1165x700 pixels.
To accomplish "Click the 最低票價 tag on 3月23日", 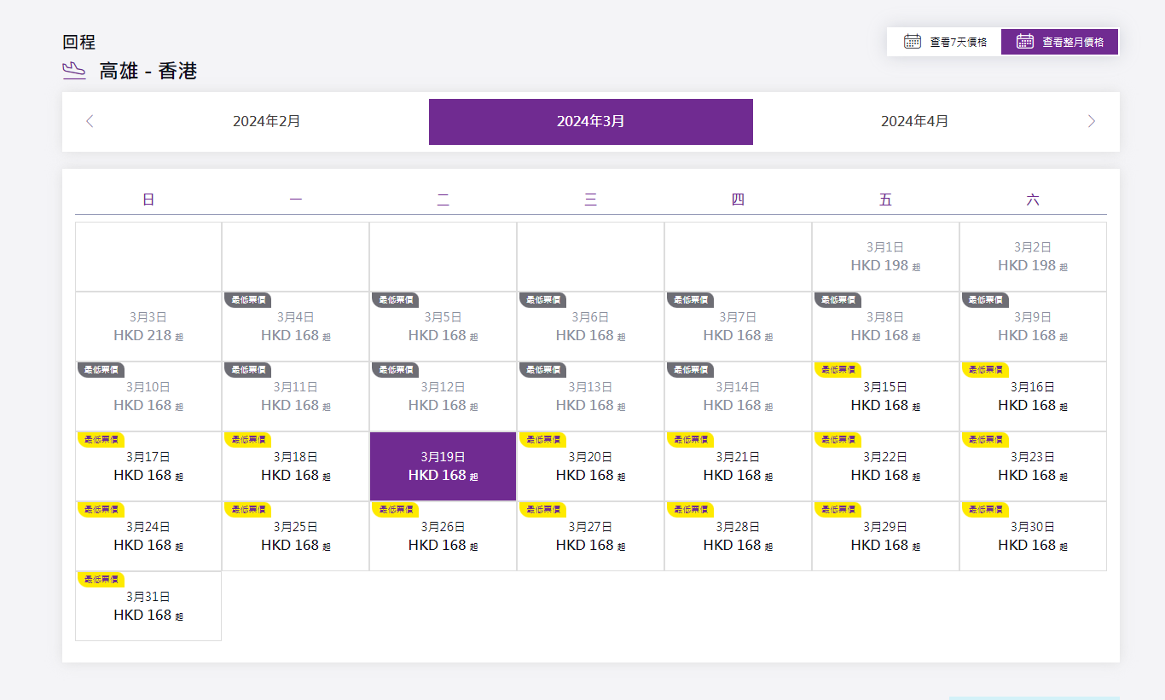I will tap(984, 439).
